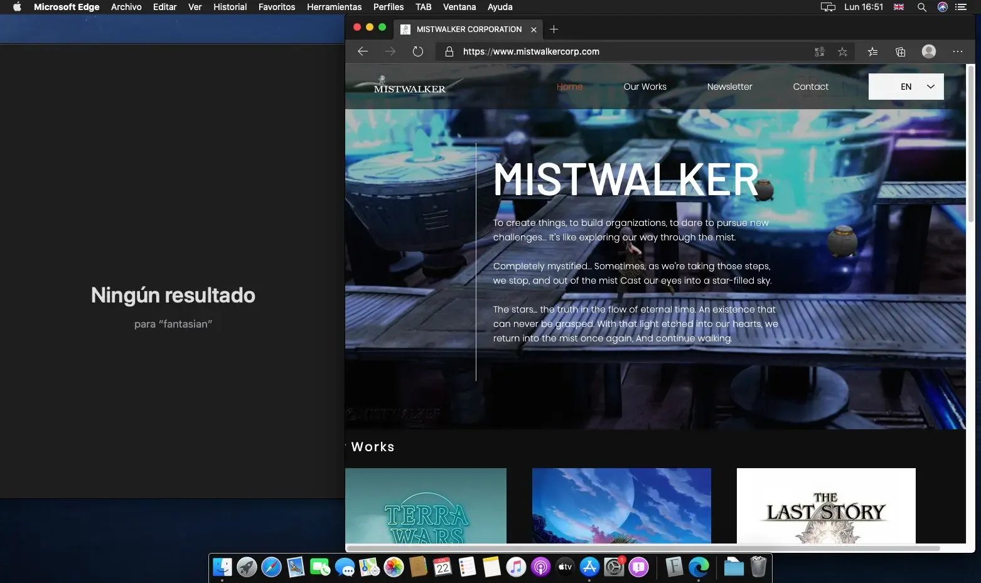Open the Control Center in menu bar
The image size is (981, 583).
[x=960, y=7]
